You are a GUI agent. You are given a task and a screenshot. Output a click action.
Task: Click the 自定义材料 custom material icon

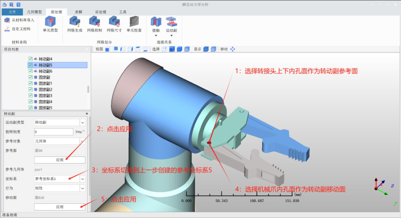[7, 29]
